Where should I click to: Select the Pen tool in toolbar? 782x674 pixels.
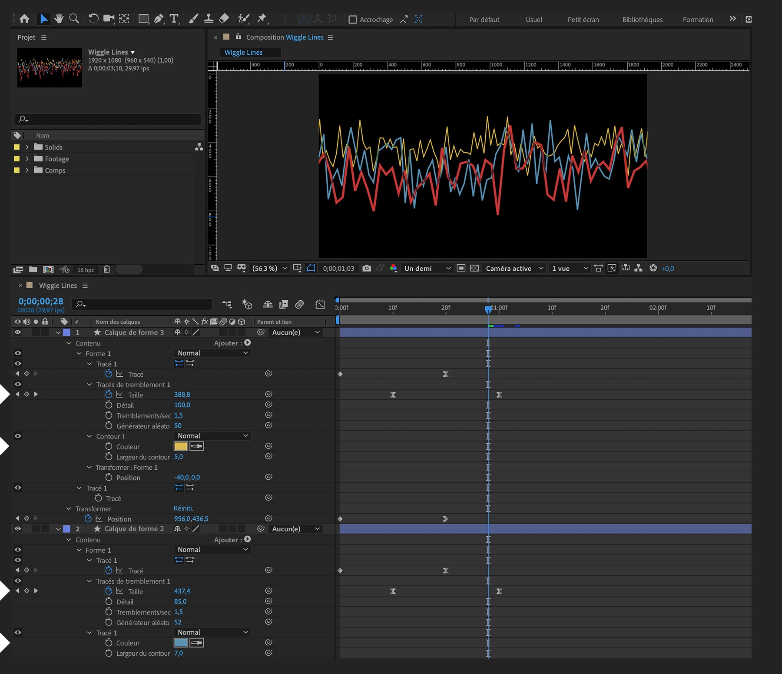(x=159, y=19)
